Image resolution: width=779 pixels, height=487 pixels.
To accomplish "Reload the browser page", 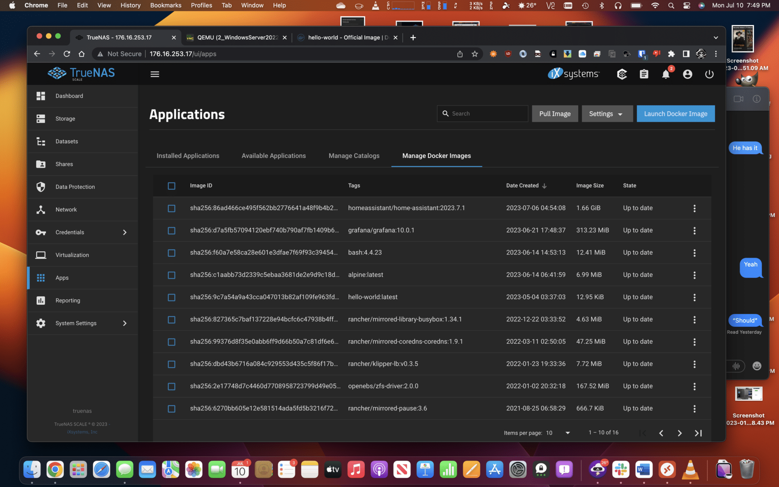I will (x=67, y=54).
